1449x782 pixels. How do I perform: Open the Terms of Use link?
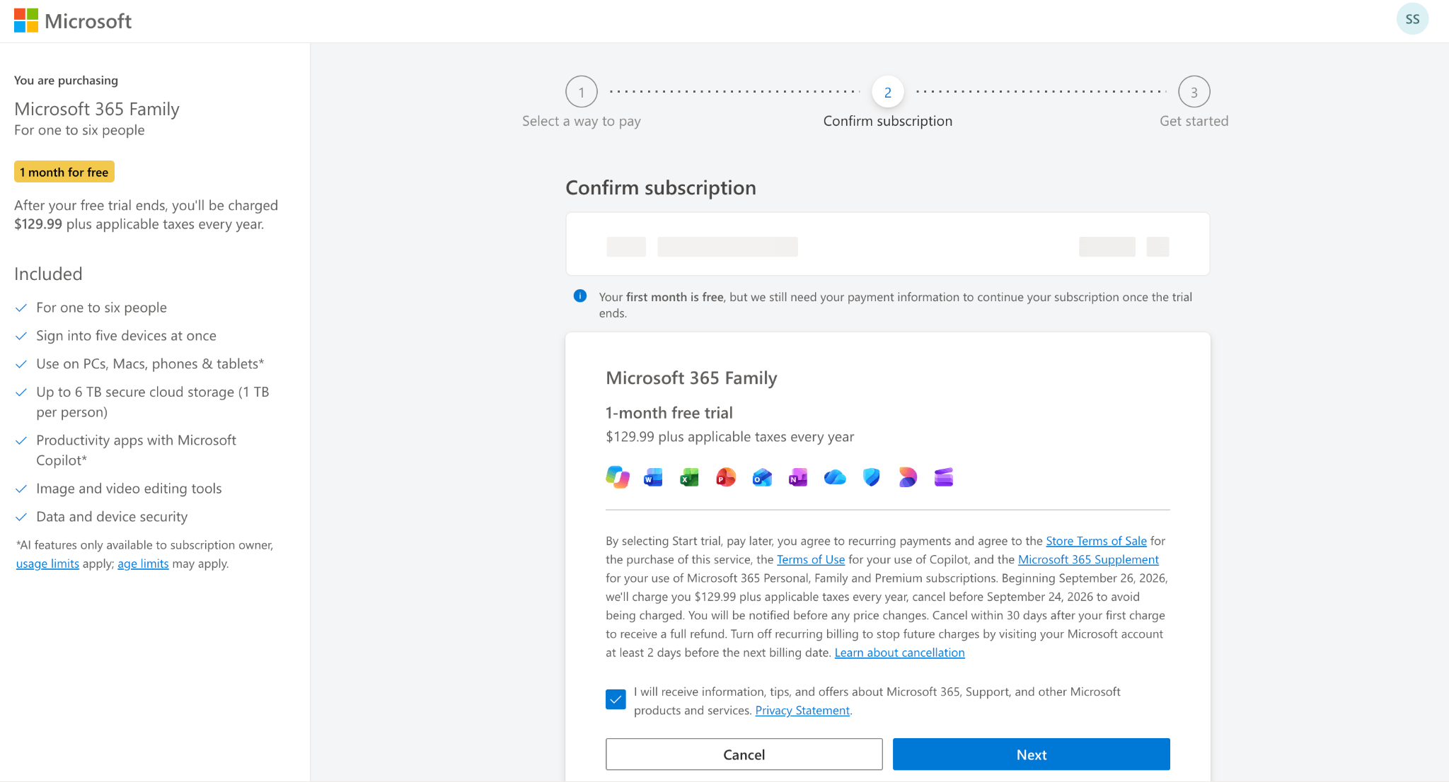pos(811,559)
